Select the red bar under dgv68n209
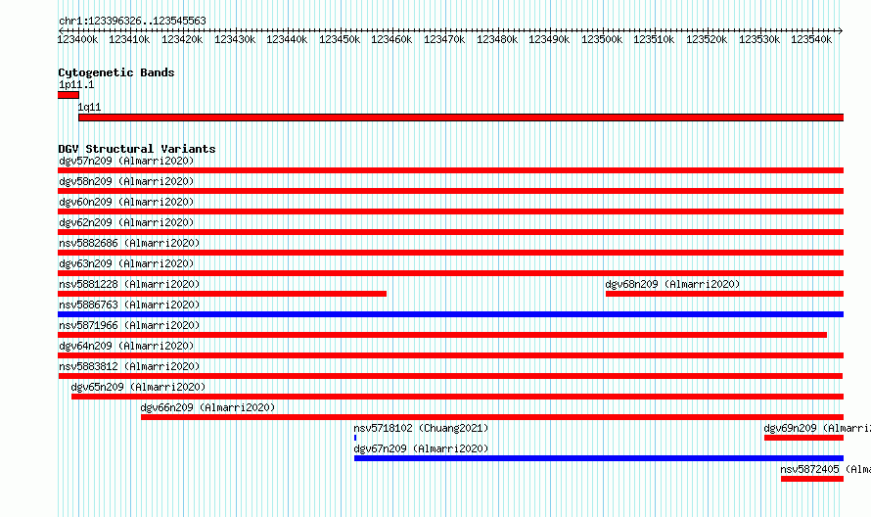 tap(724, 294)
